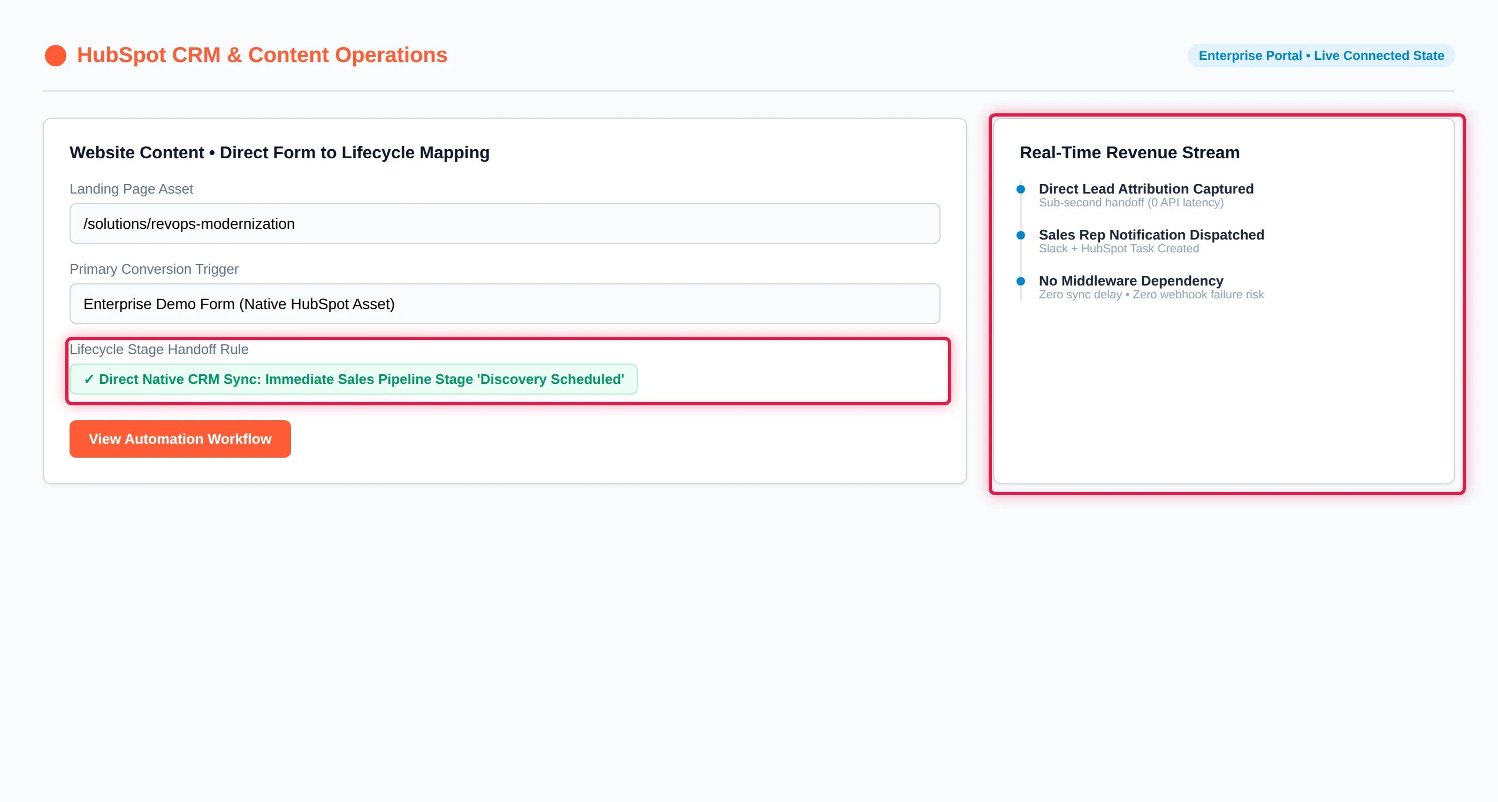The height and width of the screenshot is (802, 1498).
Task: Click the Direct Lead Attribution Captured bullet dot
Action: point(1020,189)
